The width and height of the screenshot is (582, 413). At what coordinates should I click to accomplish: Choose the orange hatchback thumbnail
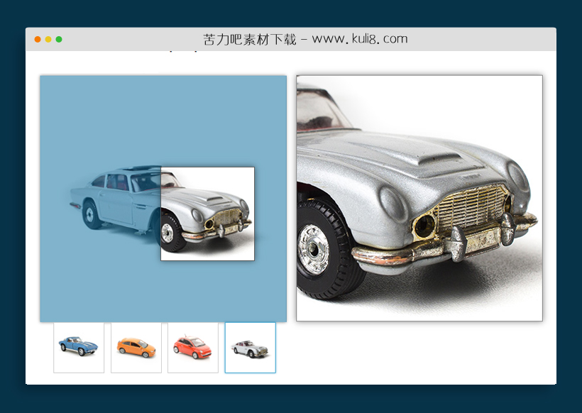136,347
